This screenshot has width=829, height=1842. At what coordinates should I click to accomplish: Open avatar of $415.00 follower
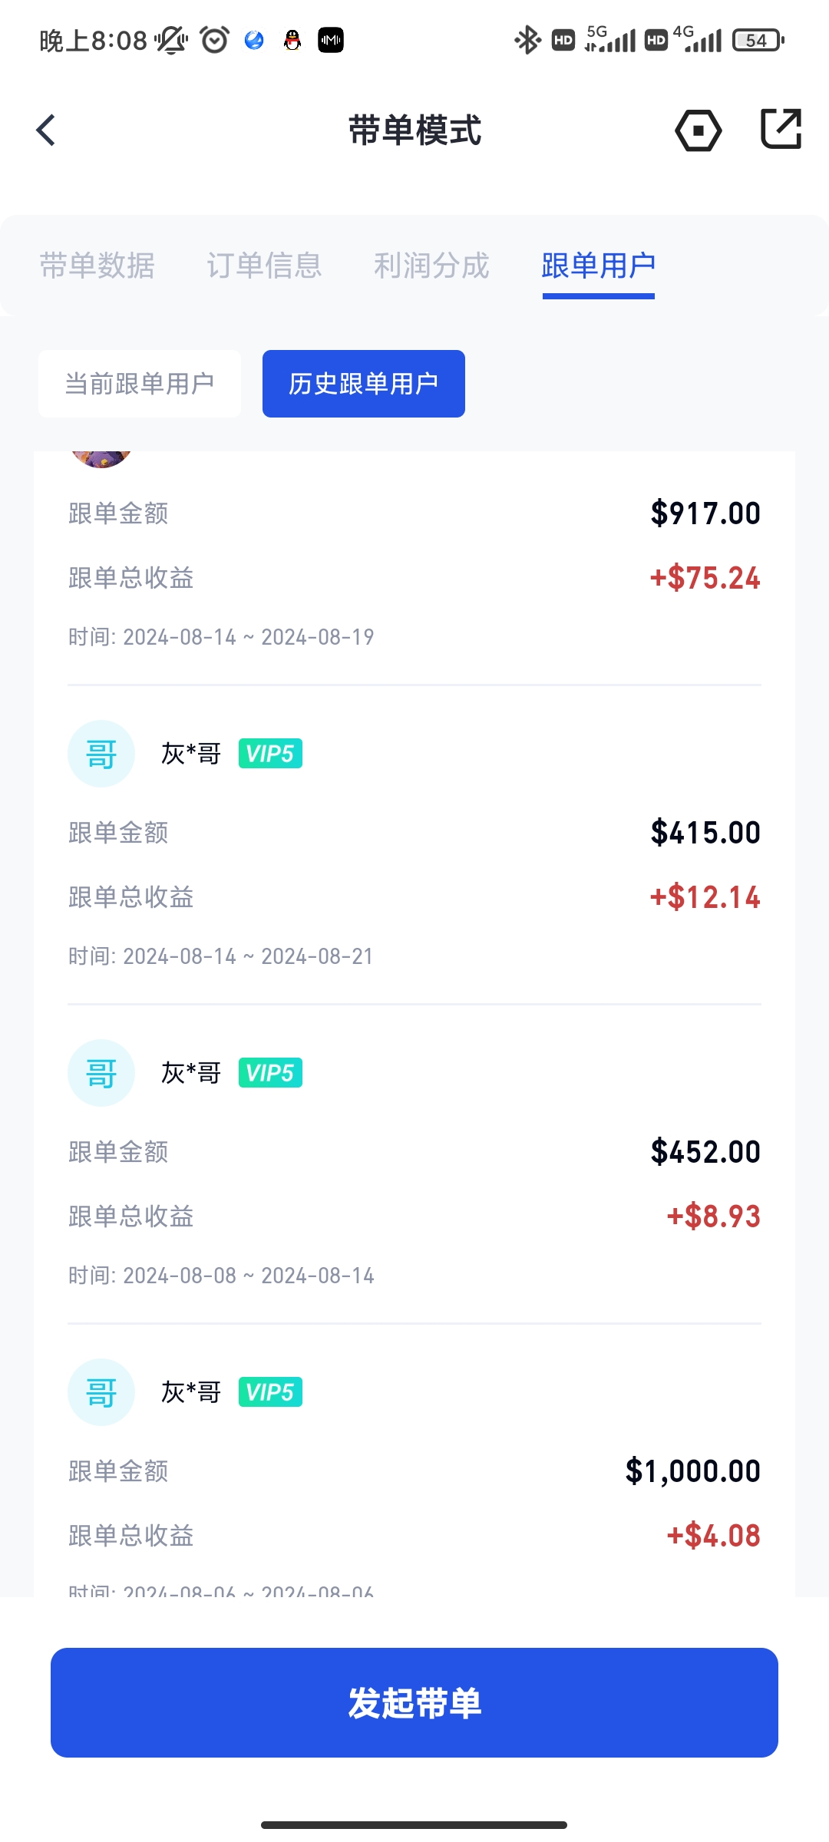(x=101, y=754)
